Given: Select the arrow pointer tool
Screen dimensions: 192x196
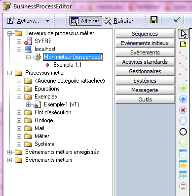Looking at the screenshot, I should click(x=183, y=34).
